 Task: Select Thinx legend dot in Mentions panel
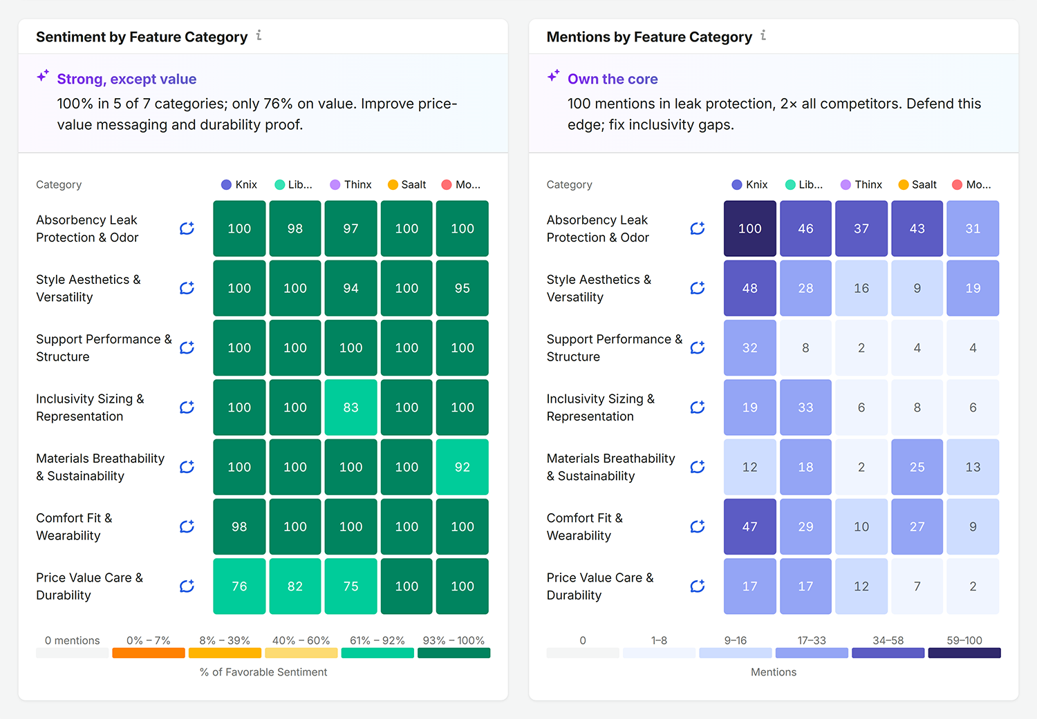[x=846, y=184]
